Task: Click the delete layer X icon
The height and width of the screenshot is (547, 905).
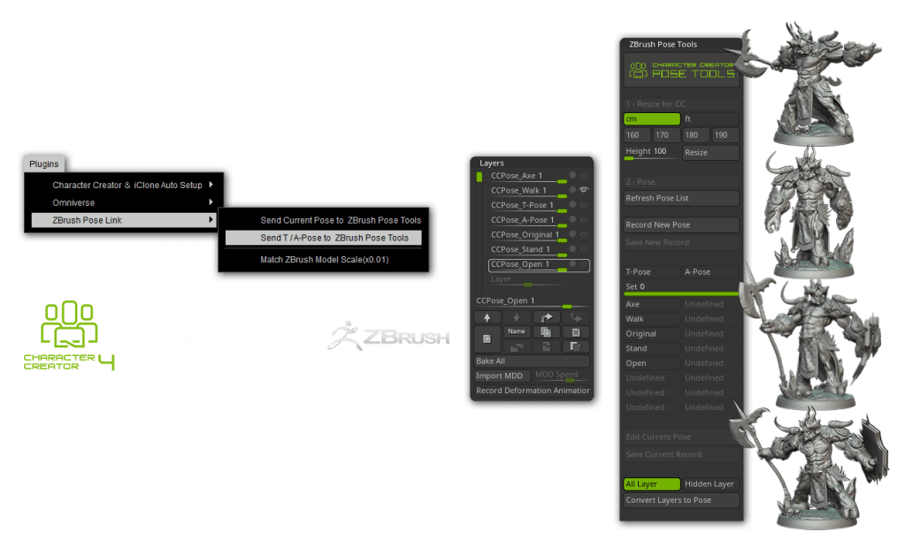Action: point(575,332)
